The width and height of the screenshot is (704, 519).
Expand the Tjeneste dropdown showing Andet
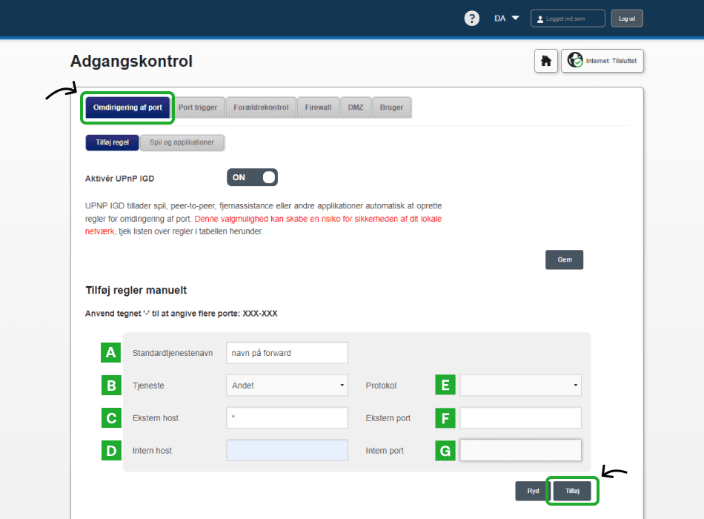click(x=287, y=386)
